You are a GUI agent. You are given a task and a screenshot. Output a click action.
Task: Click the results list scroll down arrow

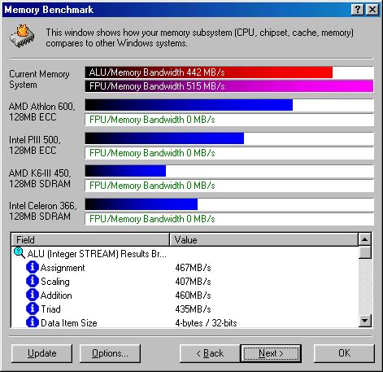pos(365,321)
